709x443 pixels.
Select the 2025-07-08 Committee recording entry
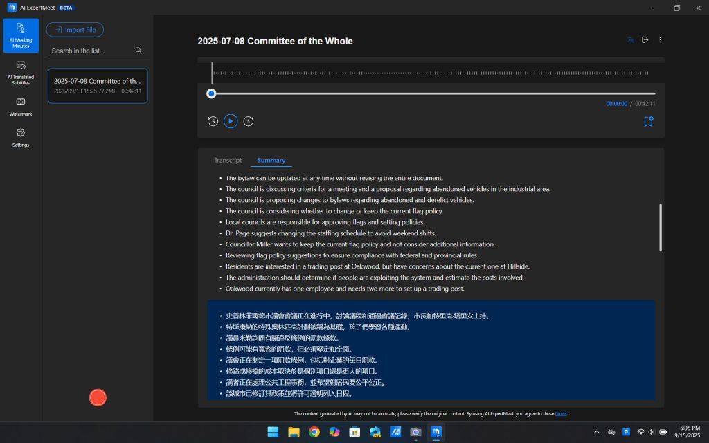point(98,85)
